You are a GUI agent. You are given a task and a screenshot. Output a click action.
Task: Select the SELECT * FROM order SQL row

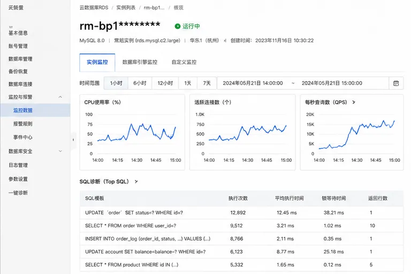click(241, 226)
